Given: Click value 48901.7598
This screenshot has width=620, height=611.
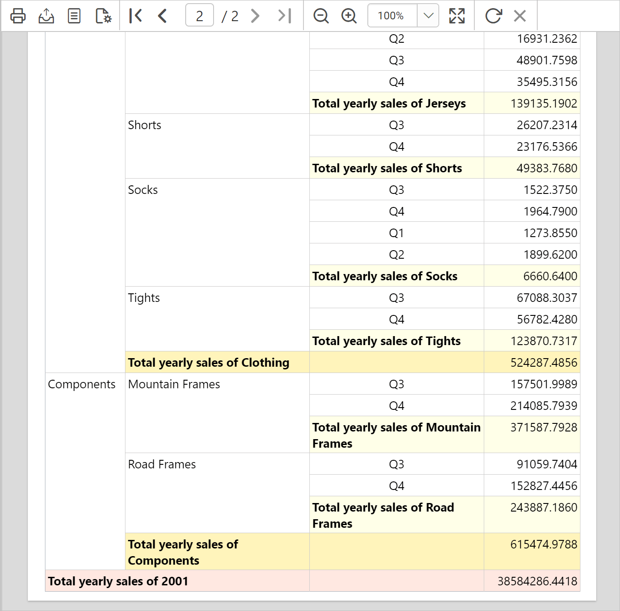Looking at the screenshot, I should click(532, 60).
